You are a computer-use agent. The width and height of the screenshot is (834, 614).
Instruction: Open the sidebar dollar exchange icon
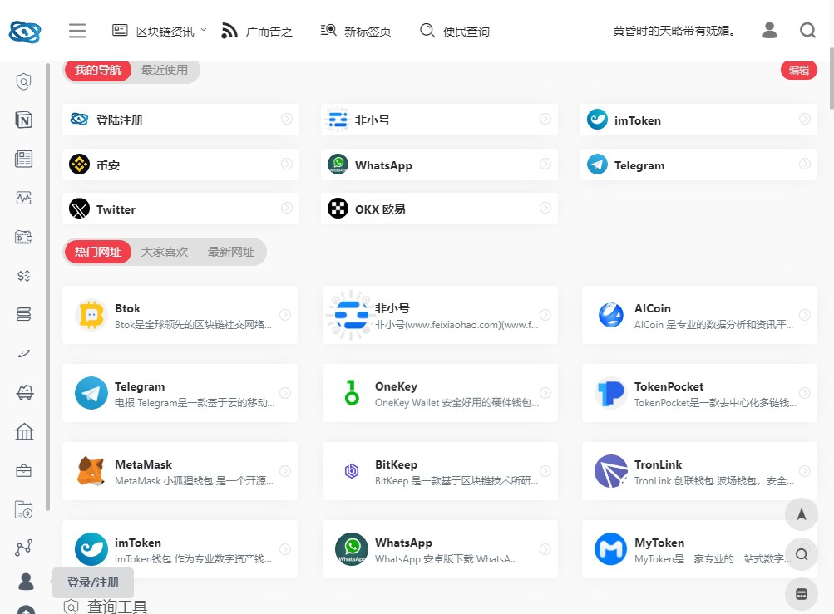(x=23, y=275)
